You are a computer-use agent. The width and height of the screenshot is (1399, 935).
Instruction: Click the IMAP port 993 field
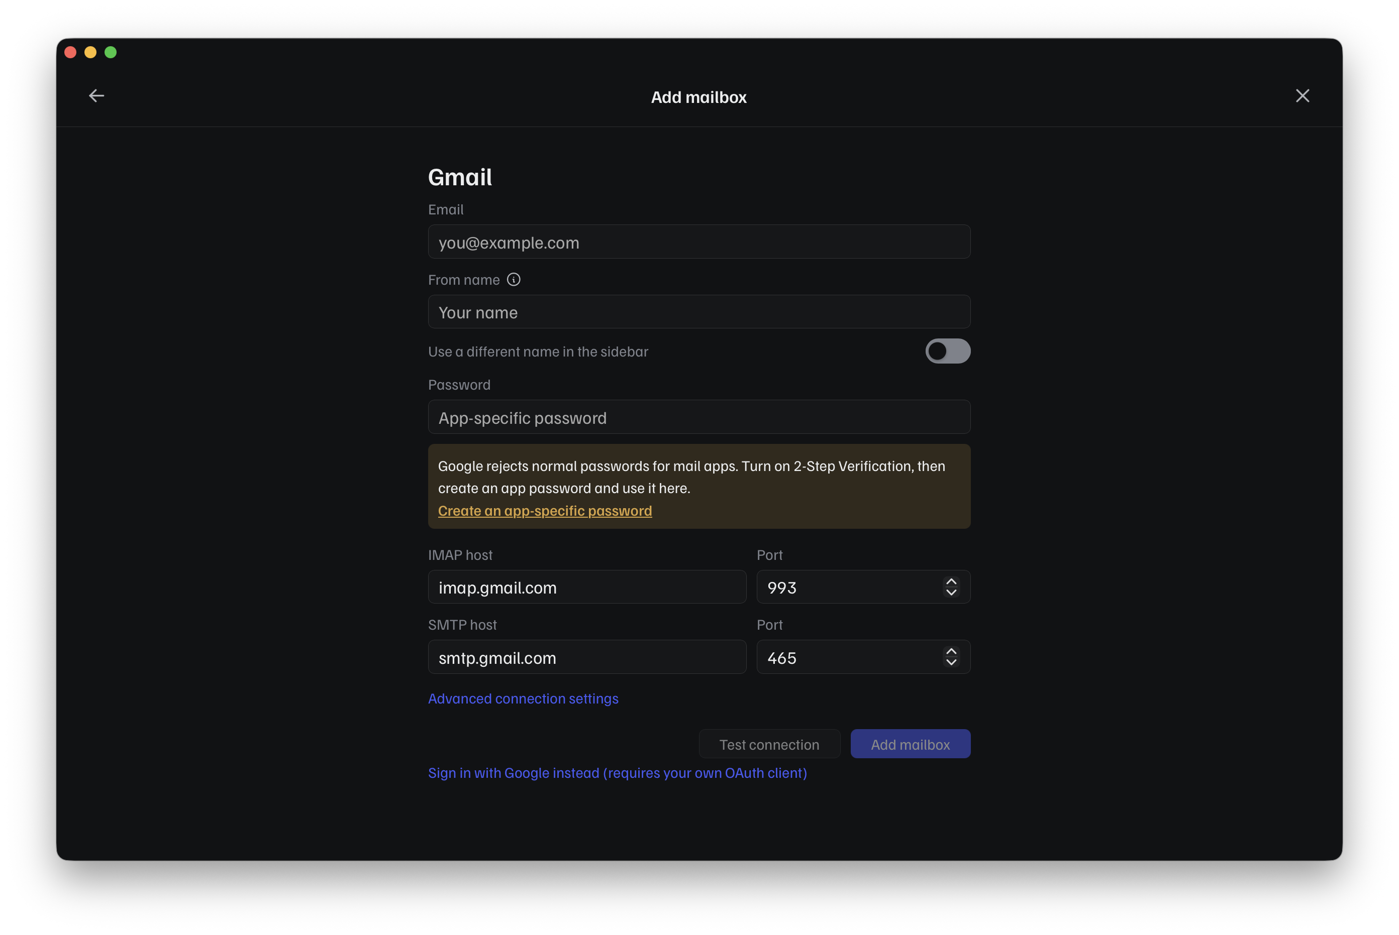click(863, 588)
